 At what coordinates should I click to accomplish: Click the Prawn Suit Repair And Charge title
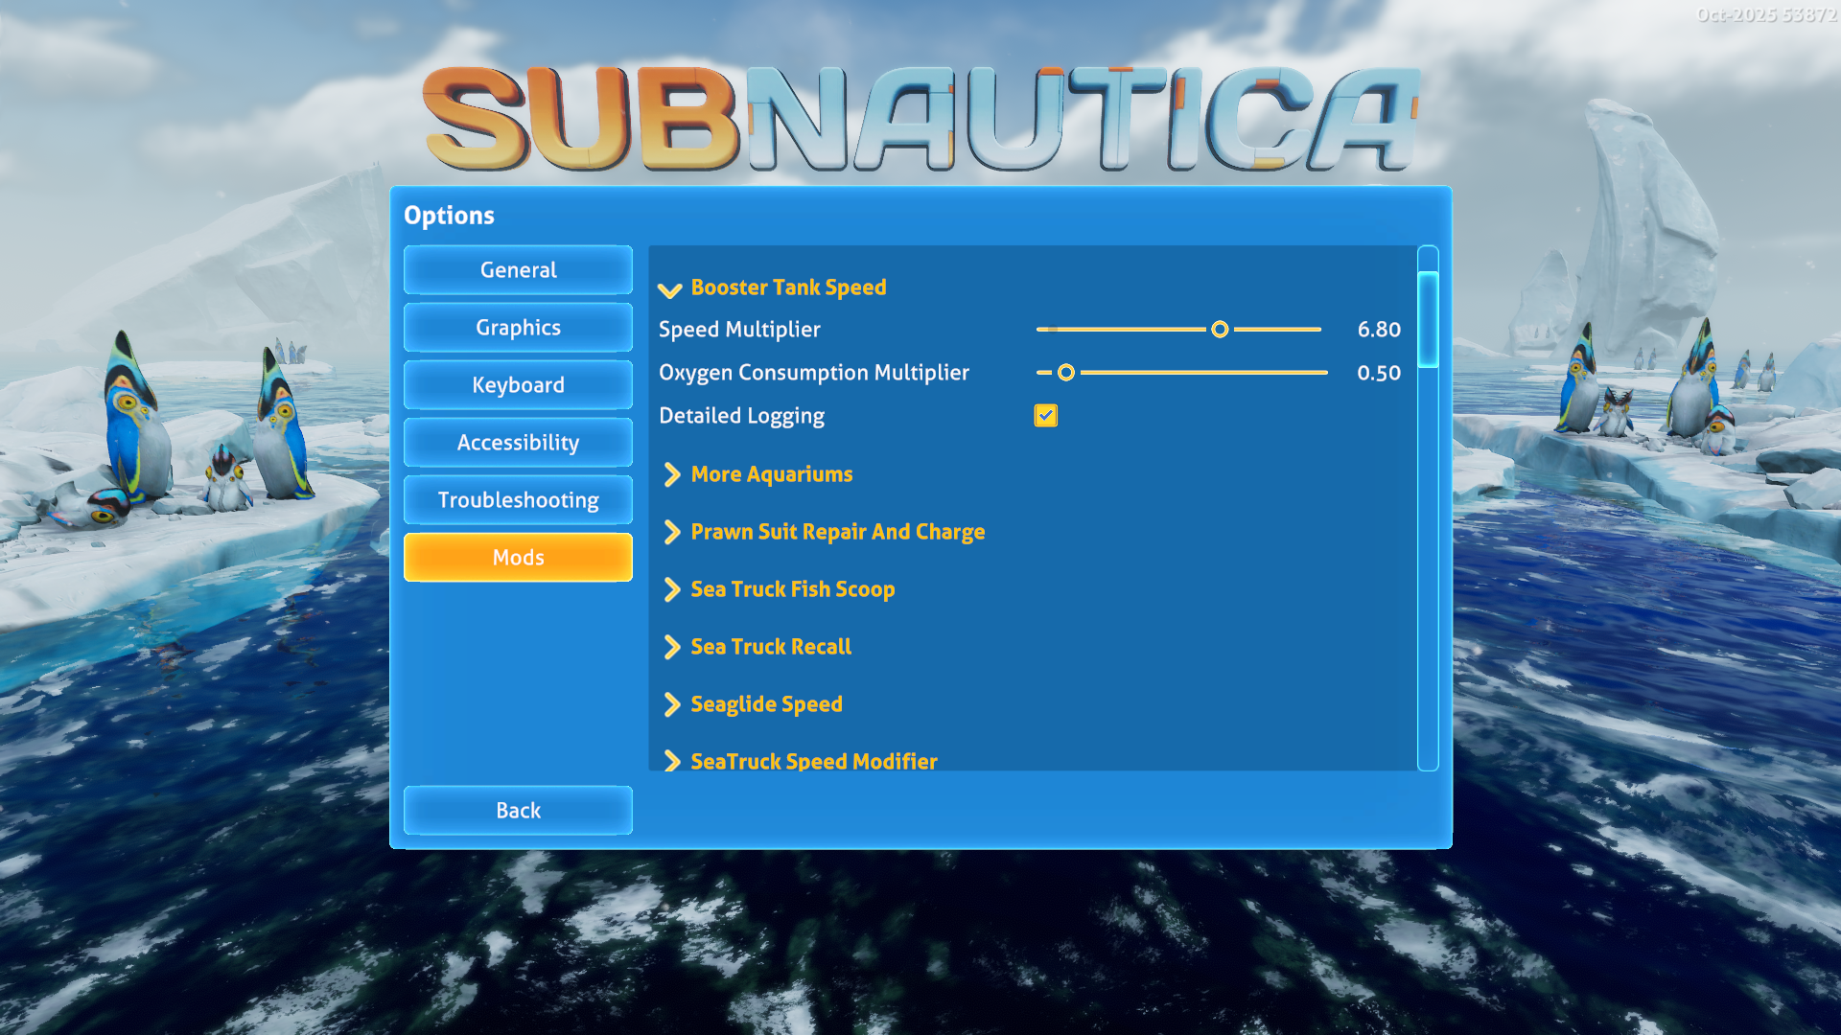click(838, 532)
